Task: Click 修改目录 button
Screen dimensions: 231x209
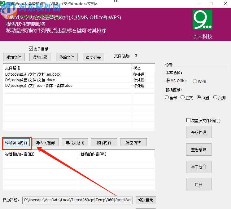Action: point(146,200)
